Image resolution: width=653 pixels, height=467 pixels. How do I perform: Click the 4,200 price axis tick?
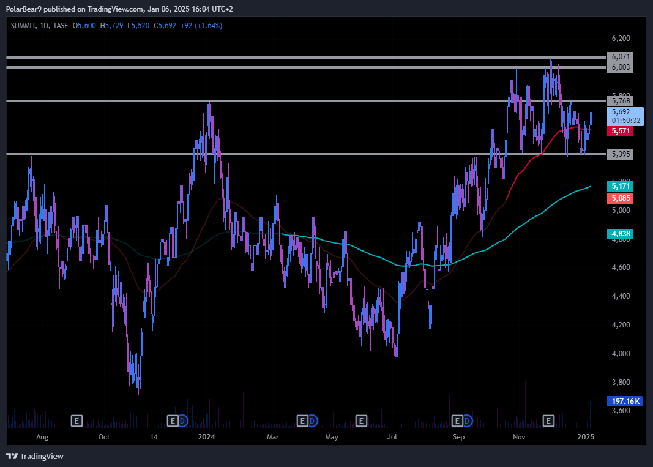pyautogui.click(x=621, y=325)
